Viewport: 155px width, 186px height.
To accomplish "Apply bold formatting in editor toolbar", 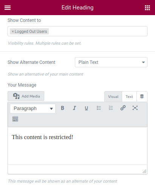I will 62,108.
